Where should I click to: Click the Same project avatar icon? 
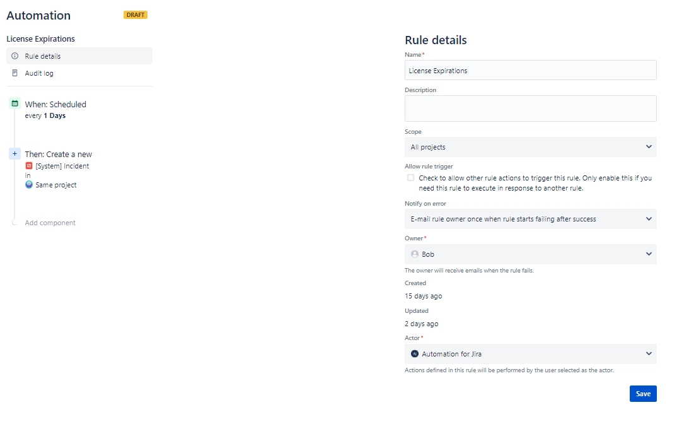[x=28, y=185]
